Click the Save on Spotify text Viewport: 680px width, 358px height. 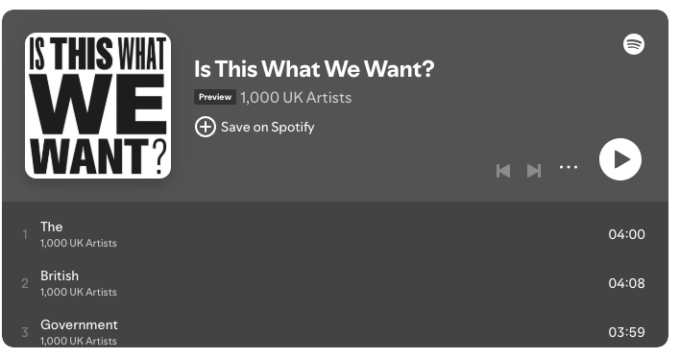[x=268, y=127]
